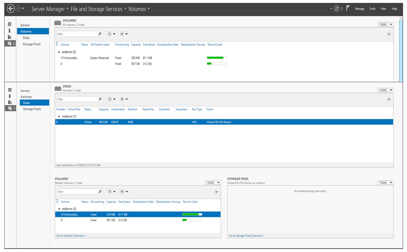The height and width of the screenshot is (252, 407).
Task: Click the search magnifier in Related Volumes filter
Action: (x=100, y=192)
